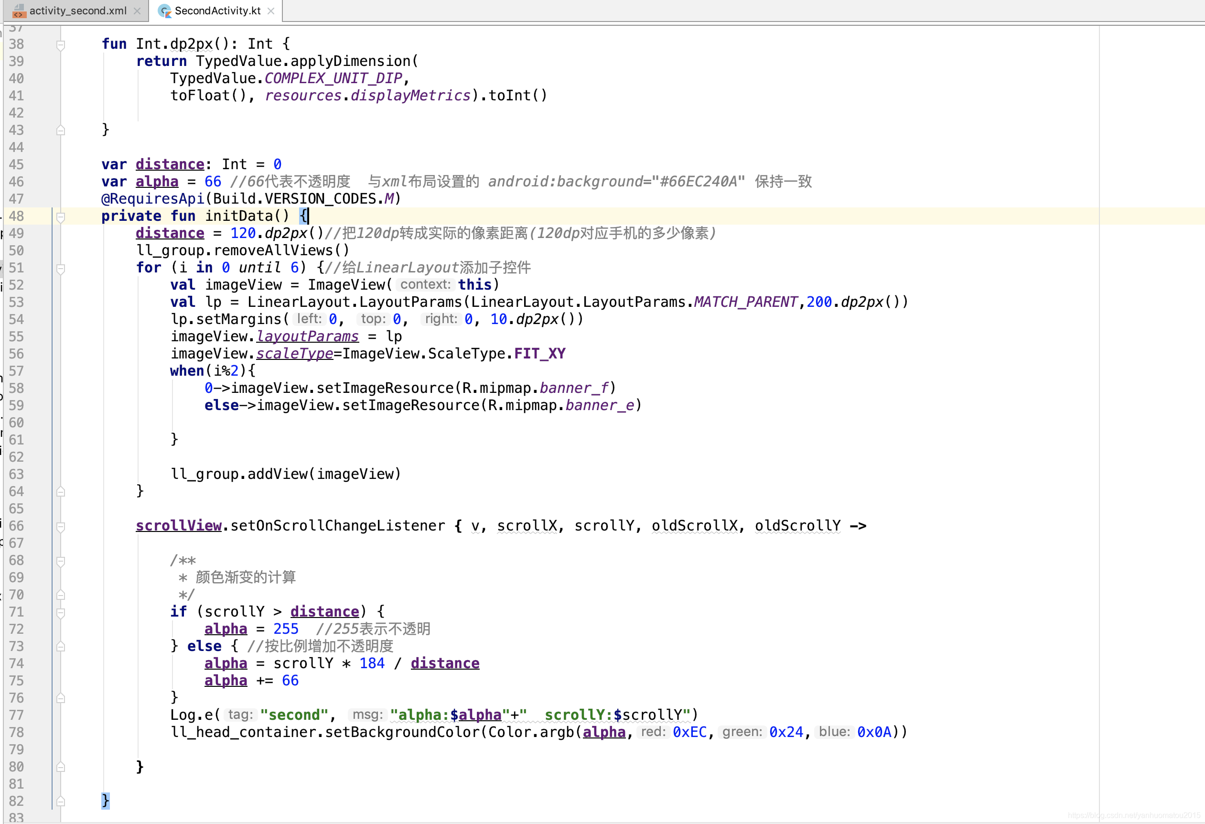Click the 'left:' parameter hint in setMargins
Image resolution: width=1205 pixels, height=824 pixels.
pos(309,319)
